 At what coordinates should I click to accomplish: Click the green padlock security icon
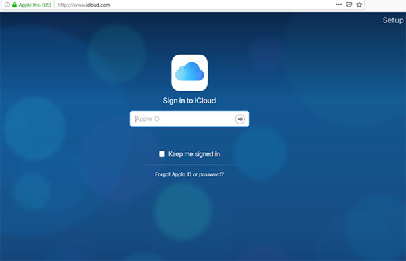pyautogui.click(x=14, y=5)
